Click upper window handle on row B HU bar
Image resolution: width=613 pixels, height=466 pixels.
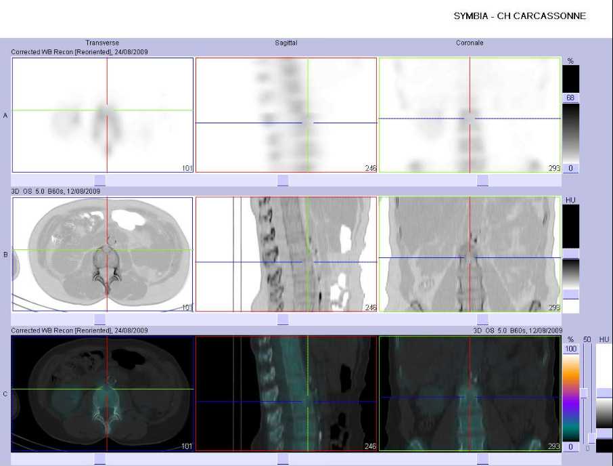pos(571,253)
